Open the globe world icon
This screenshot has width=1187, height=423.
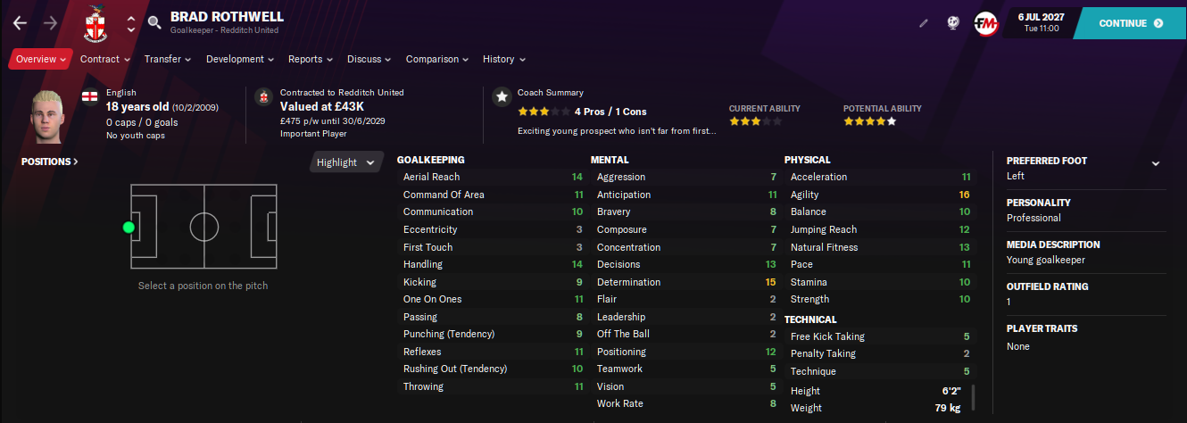953,23
